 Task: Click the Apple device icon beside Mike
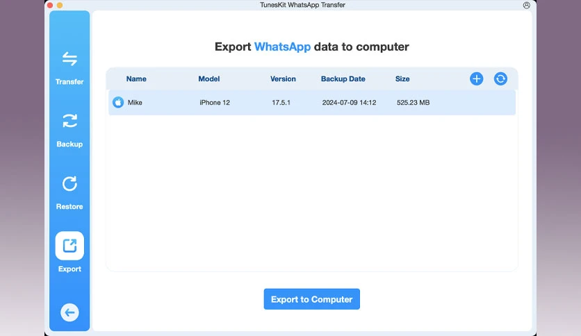point(118,103)
